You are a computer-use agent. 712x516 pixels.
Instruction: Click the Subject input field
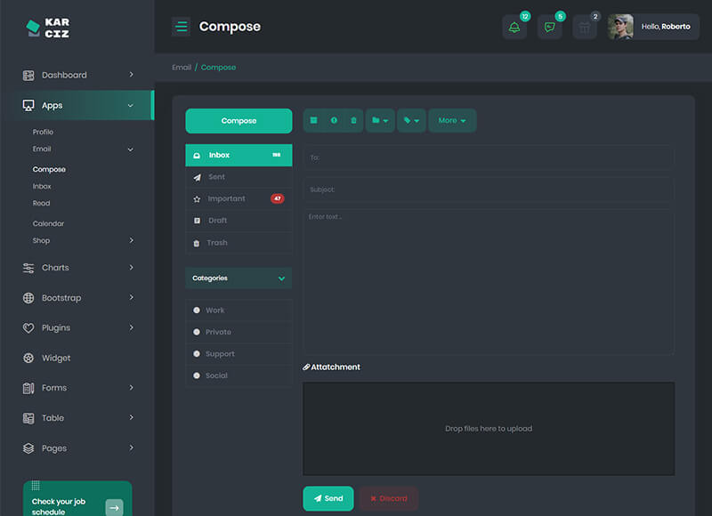click(x=488, y=189)
